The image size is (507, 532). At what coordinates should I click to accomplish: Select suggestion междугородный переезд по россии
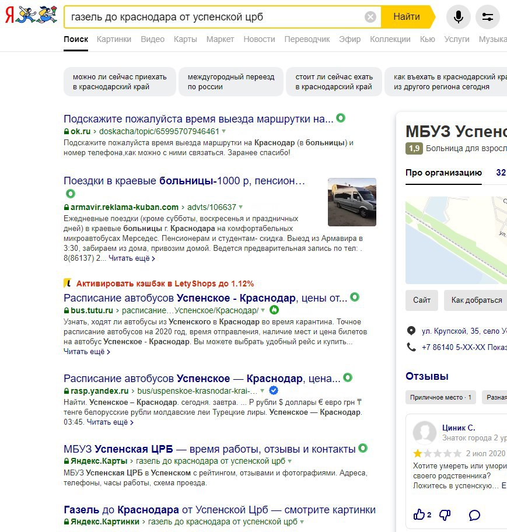(x=231, y=82)
